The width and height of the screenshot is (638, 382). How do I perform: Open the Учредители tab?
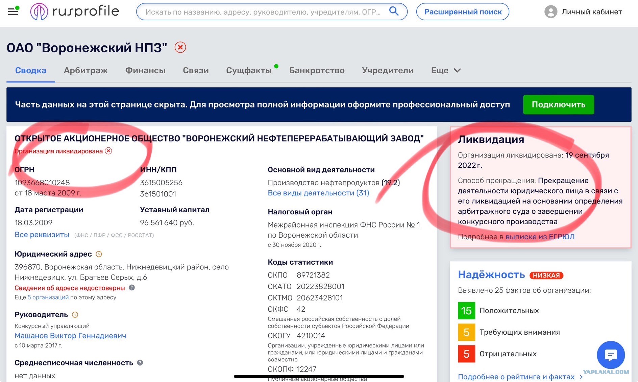388,70
